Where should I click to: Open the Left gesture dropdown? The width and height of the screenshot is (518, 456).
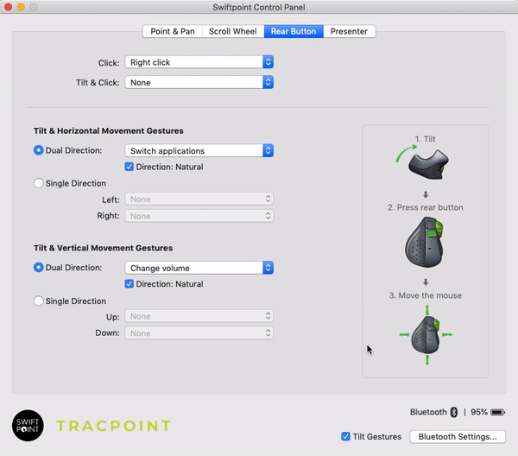coord(199,199)
